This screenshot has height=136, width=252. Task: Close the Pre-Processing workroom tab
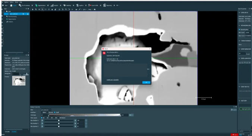[32, 6]
